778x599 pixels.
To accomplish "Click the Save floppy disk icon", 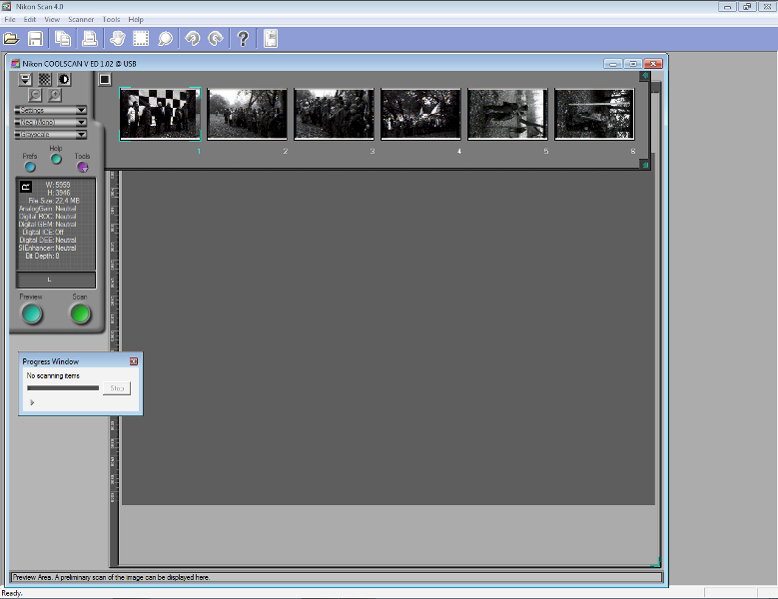I will tap(36, 39).
